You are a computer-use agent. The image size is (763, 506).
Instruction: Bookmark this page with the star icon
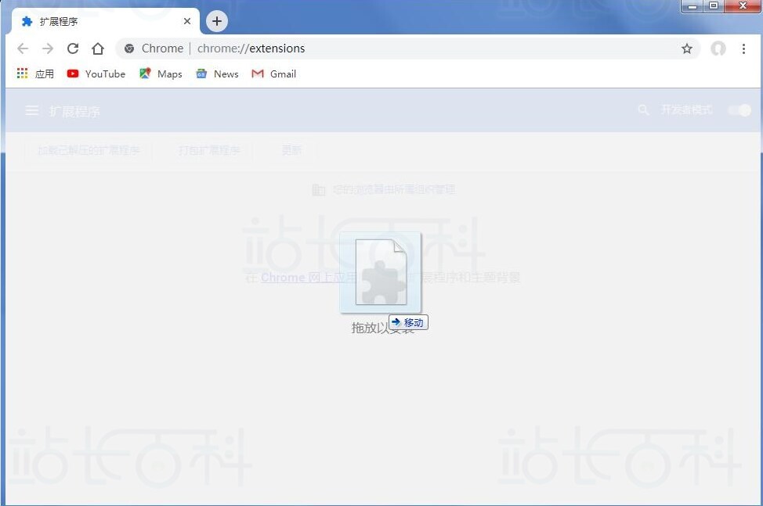point(686,48)
